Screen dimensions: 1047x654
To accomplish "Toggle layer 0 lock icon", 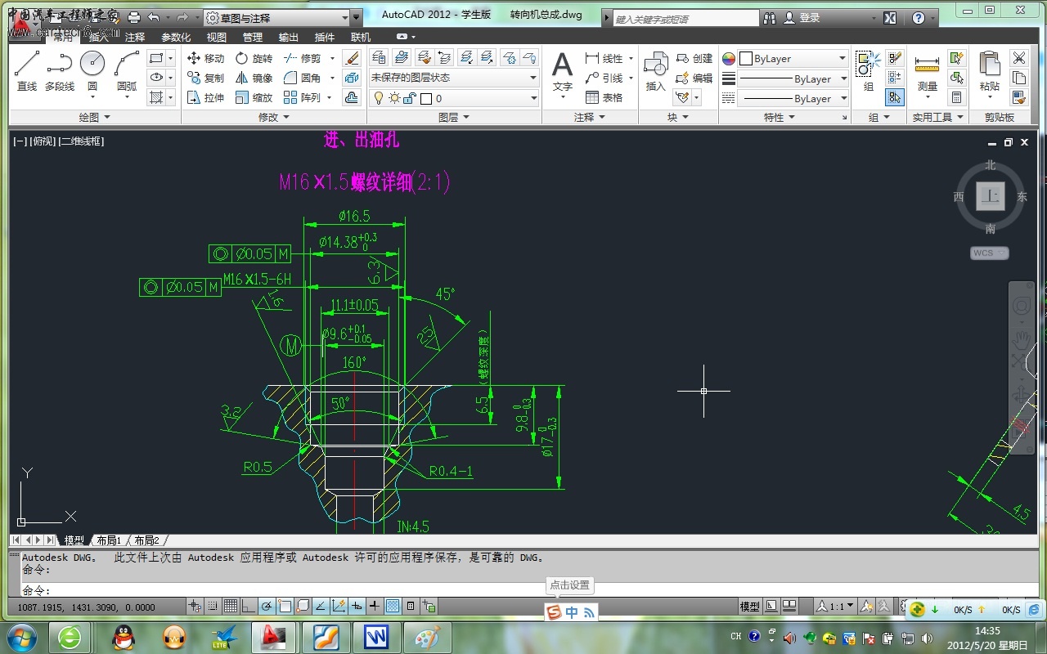I will (410, 98).
